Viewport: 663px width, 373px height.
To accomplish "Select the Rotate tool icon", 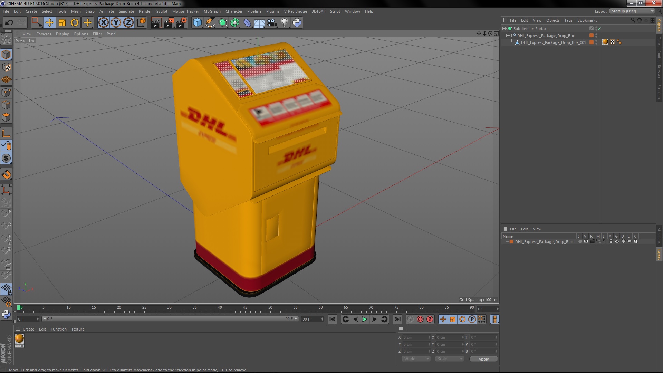I will [x=75, y=23].
